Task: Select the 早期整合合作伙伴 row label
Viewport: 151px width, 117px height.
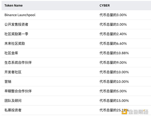Action: (x=18, y=91)
